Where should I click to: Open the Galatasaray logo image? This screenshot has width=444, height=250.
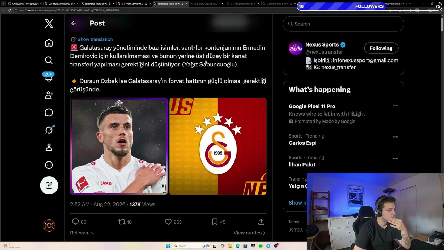(x=218, y=146)
